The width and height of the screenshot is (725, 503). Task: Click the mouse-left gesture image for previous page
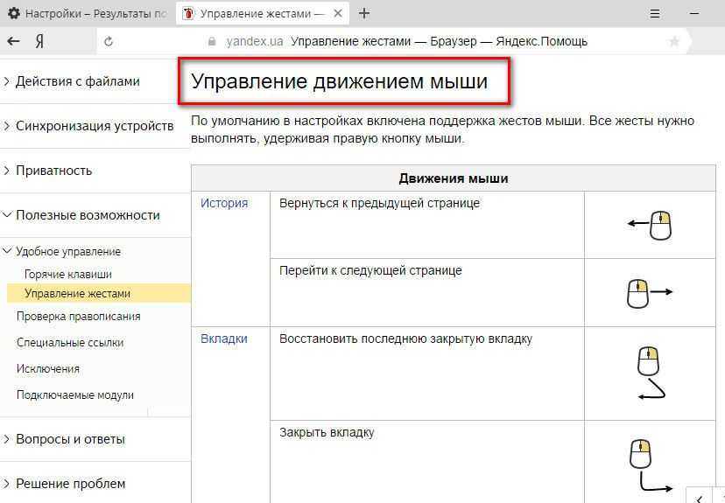651,225
